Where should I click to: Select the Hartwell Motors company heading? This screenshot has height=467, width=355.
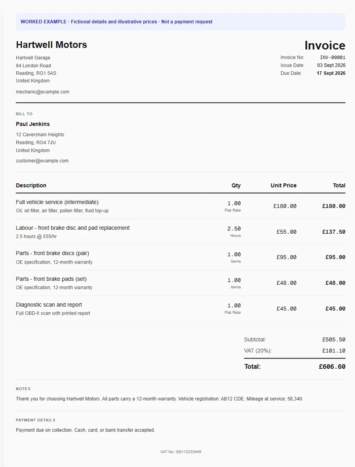pos(52,45)
